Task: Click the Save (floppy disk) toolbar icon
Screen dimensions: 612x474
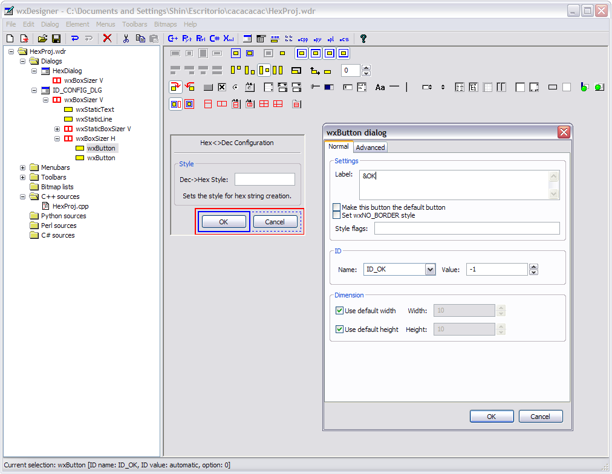Action: (56, 38)
